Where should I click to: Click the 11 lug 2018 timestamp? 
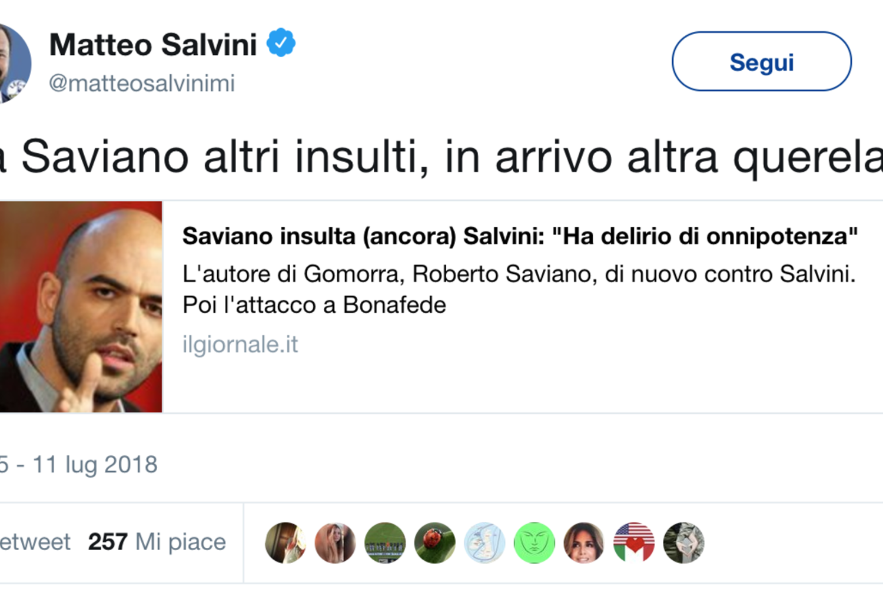coord(94,465)
